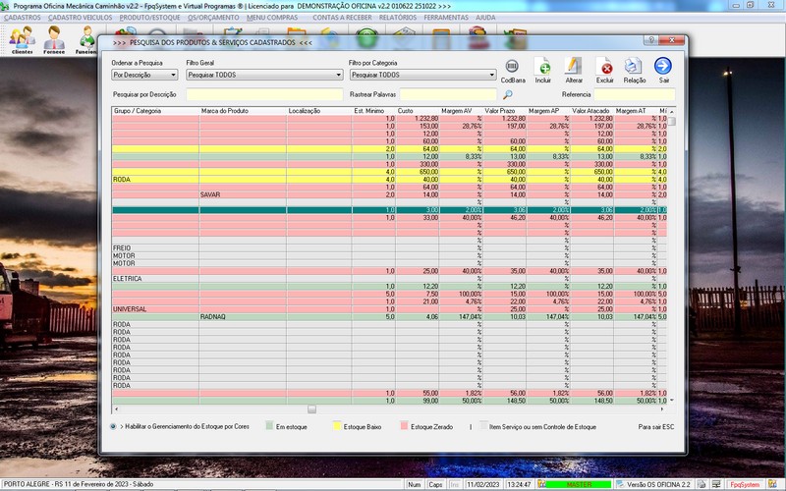
Task: Open the AJUDA menu
Action: 485,18
